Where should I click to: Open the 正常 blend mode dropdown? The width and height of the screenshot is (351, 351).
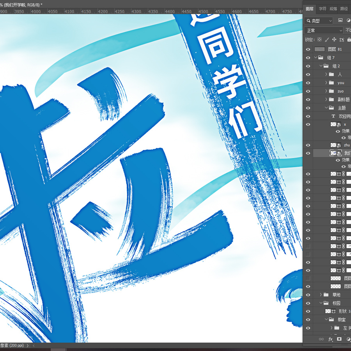click(x=323, y=30)
